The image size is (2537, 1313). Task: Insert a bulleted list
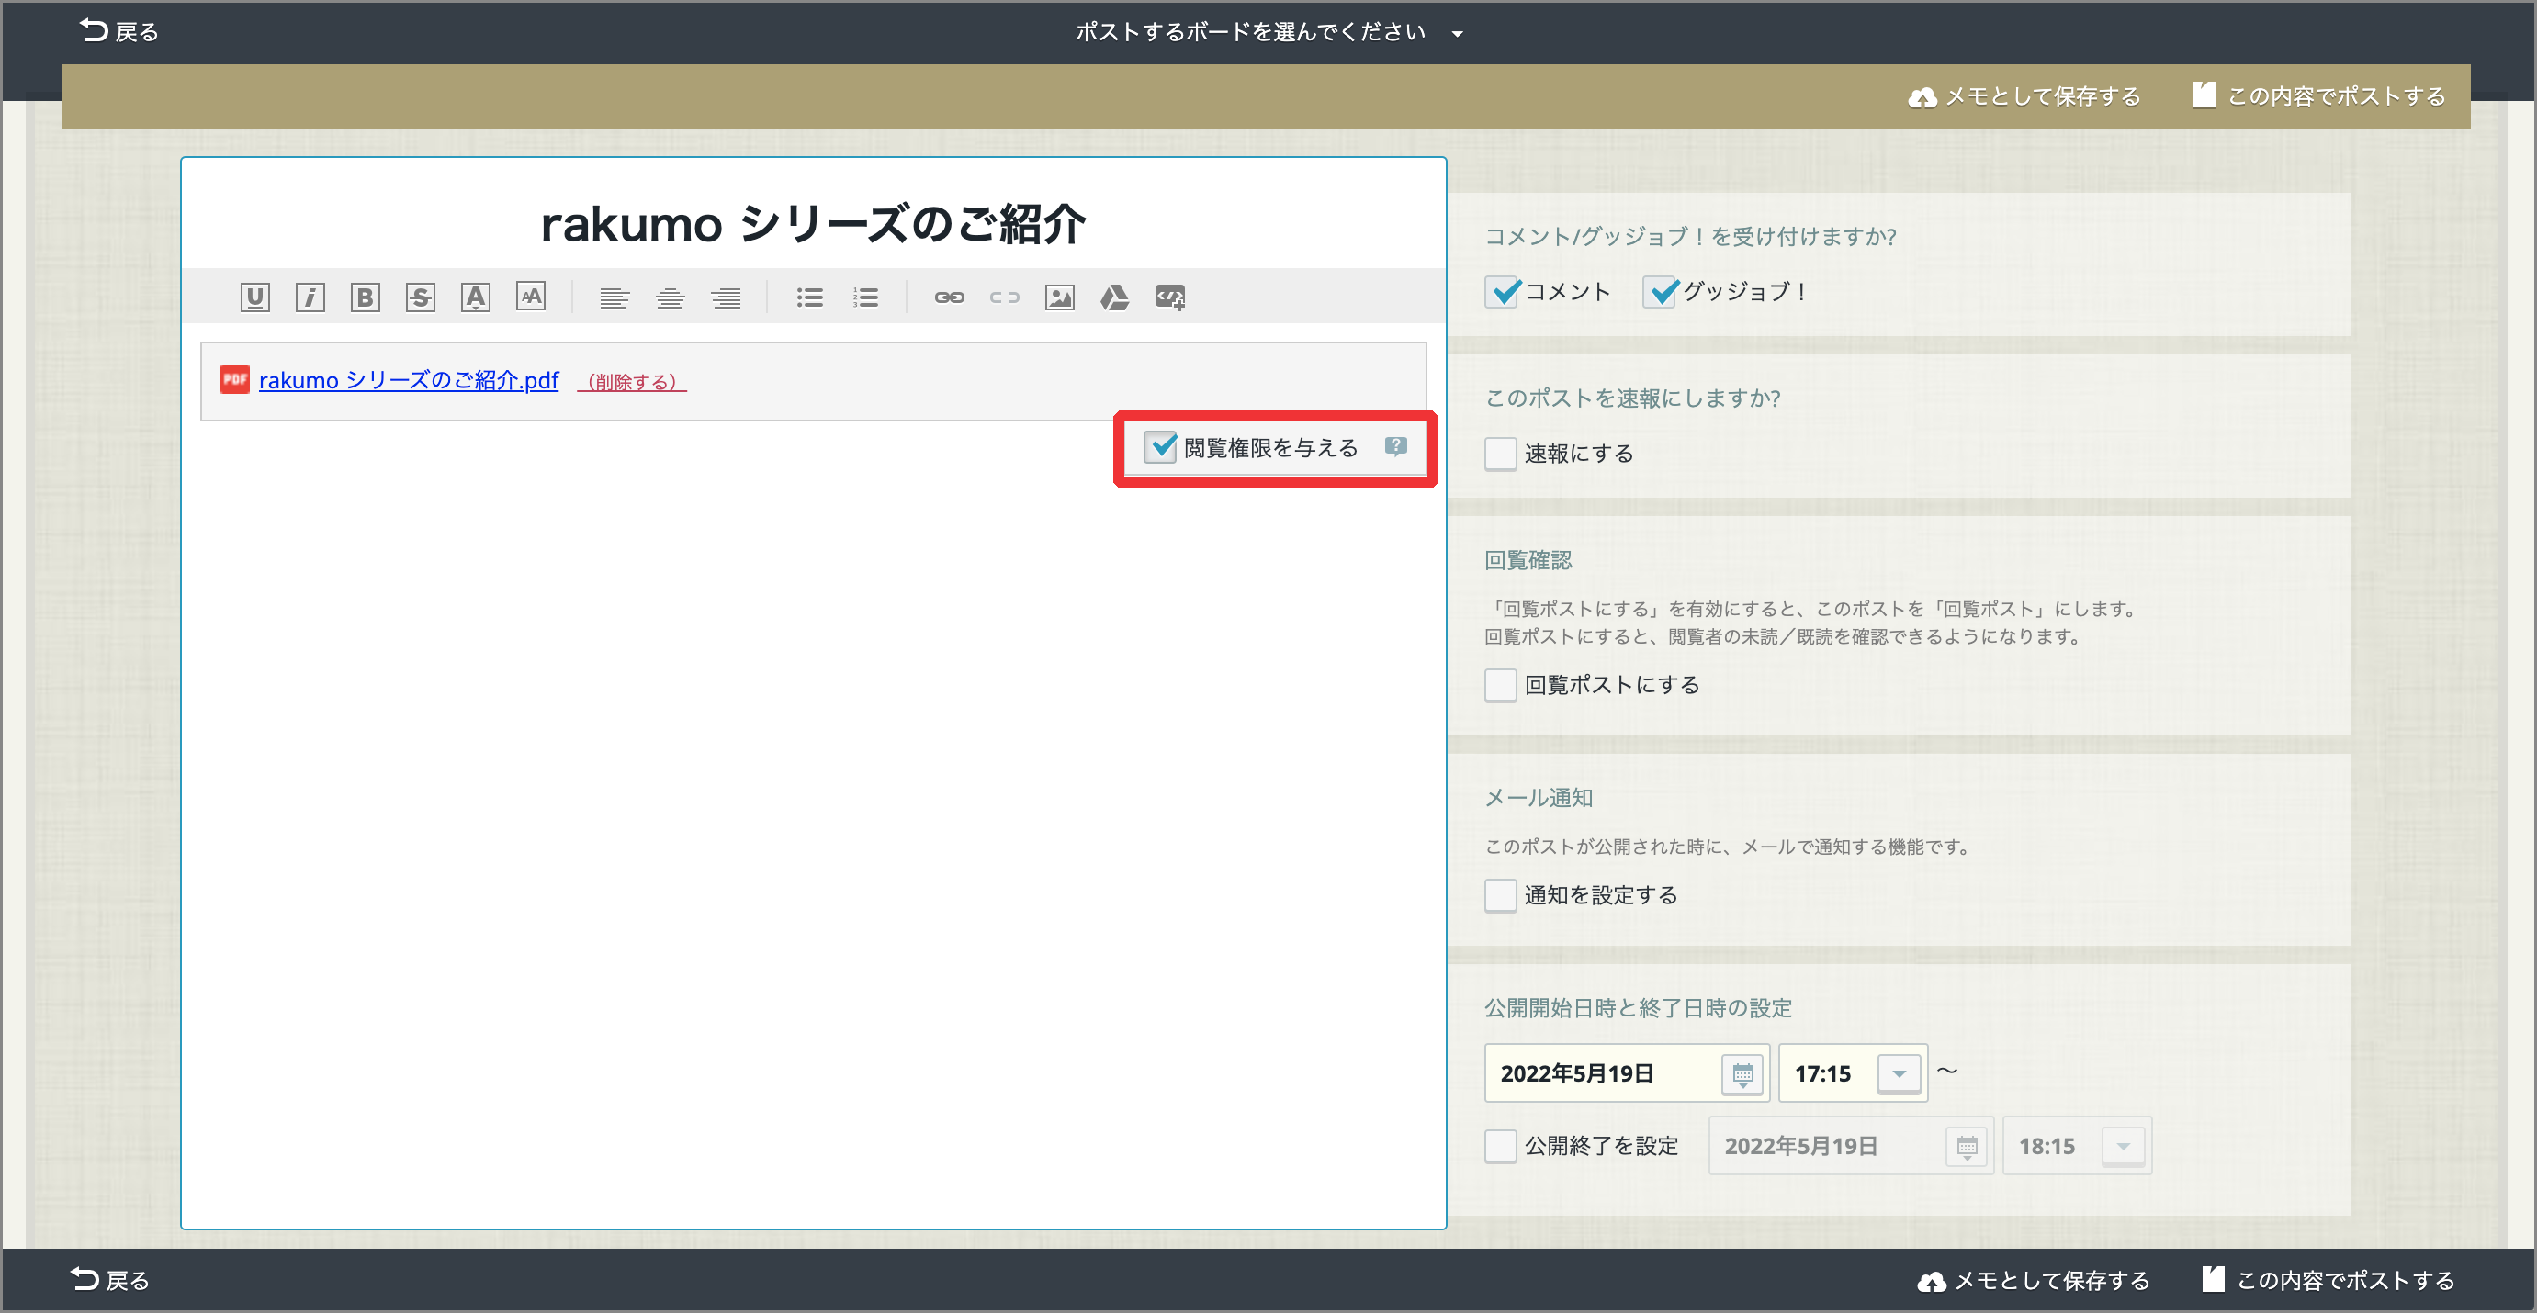(x=809, y=297)
